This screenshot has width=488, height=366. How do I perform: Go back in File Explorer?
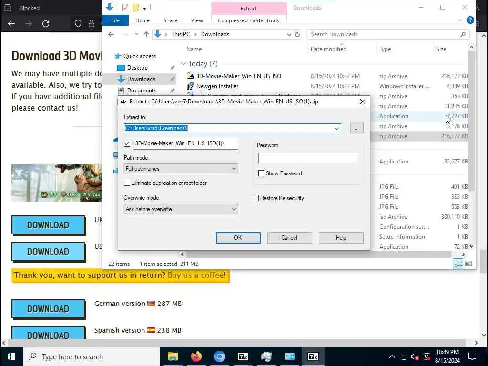point(111,34)
